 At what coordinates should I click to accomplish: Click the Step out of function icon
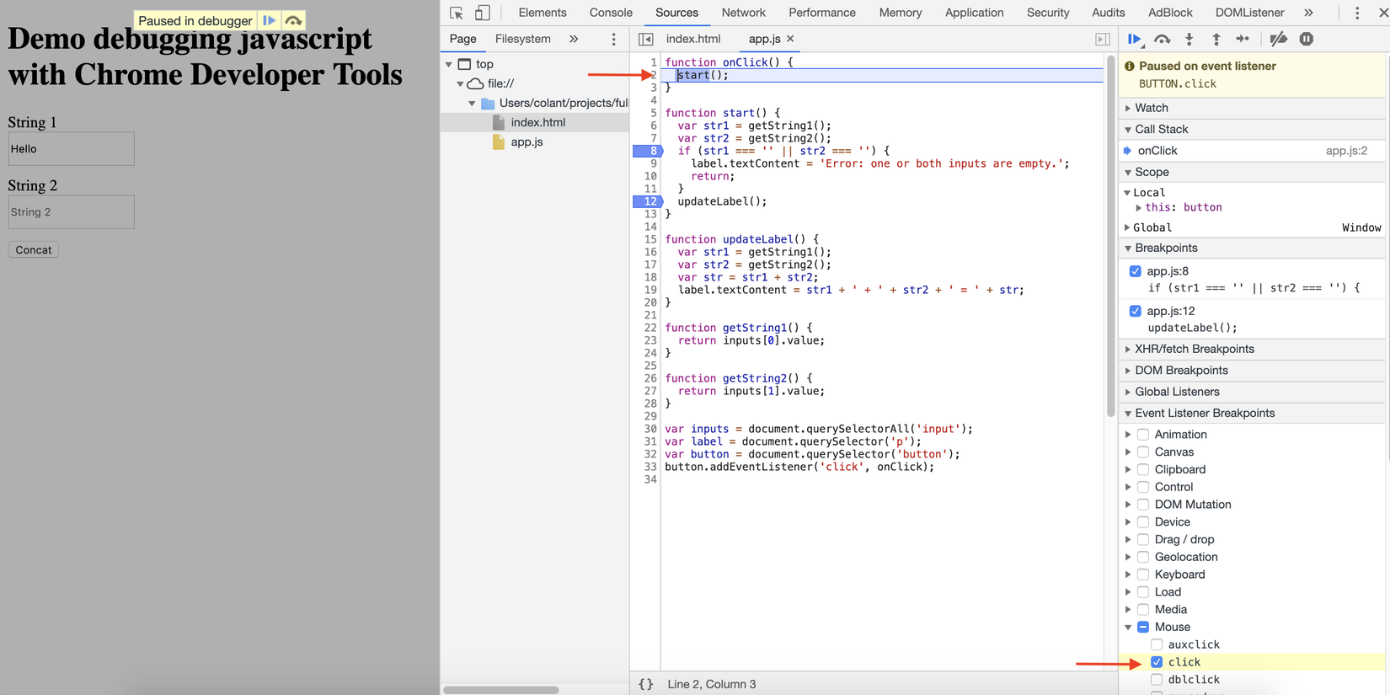(1216, 40)
